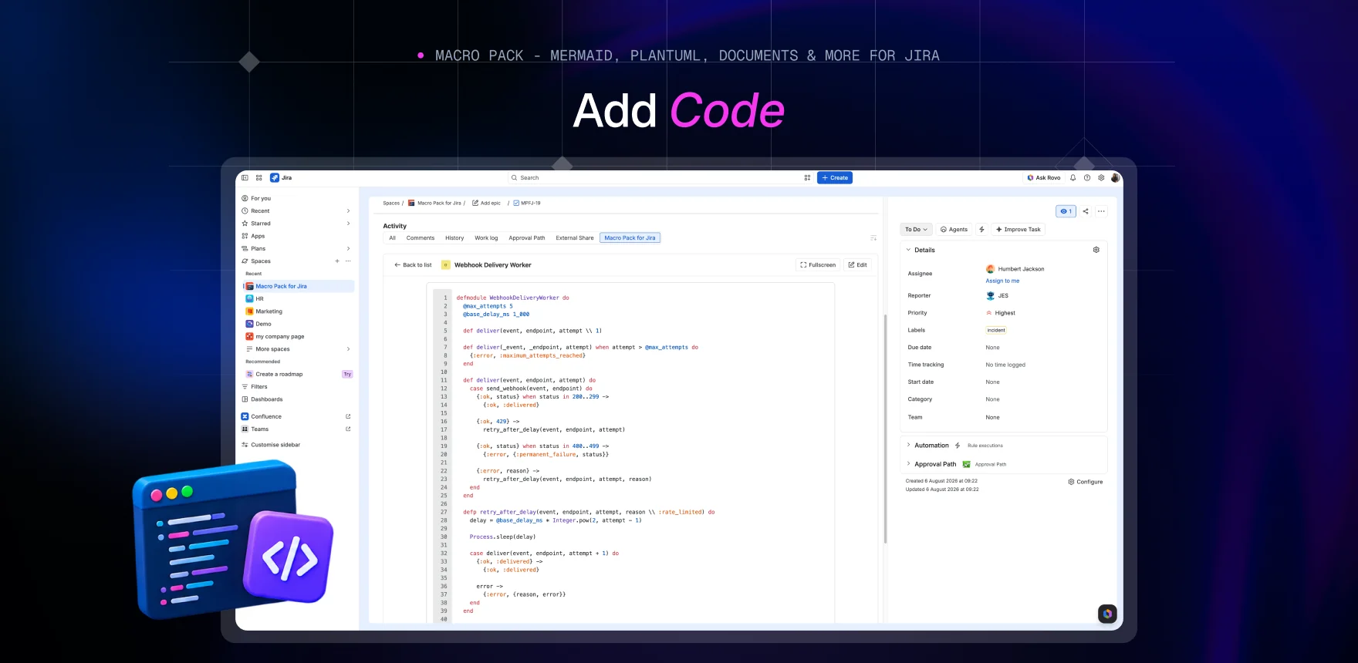Viewport: 1358px width, 663px height.
Task: Open Customise sidebar
Action: coord(271,445)
